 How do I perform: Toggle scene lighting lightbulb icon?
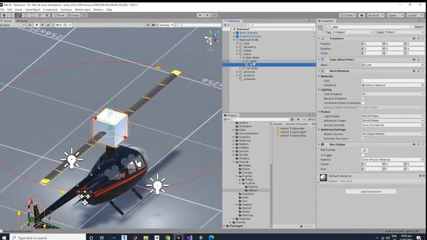(x=37, y=25)
